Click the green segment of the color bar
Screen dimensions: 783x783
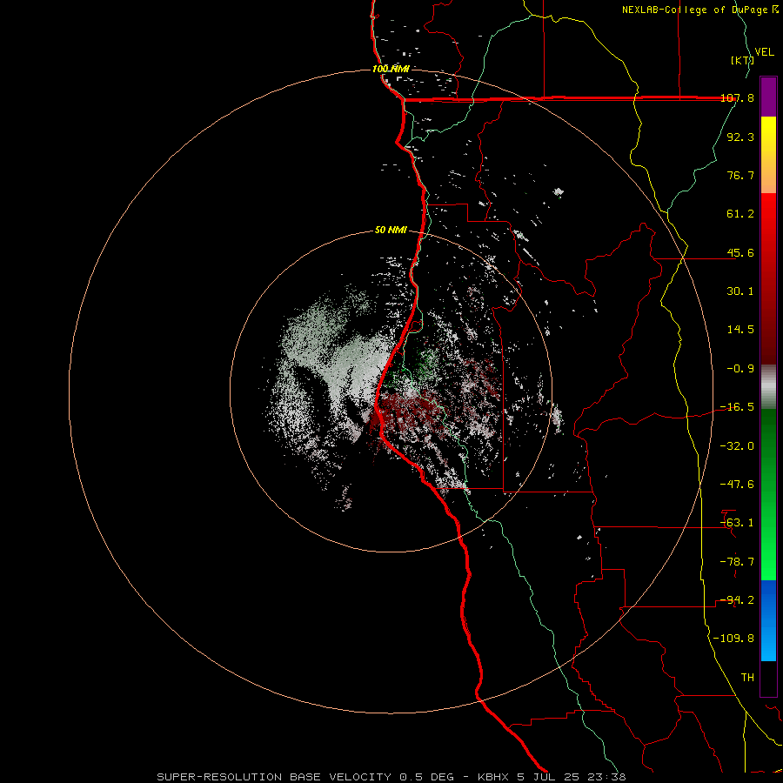[768, 494]
